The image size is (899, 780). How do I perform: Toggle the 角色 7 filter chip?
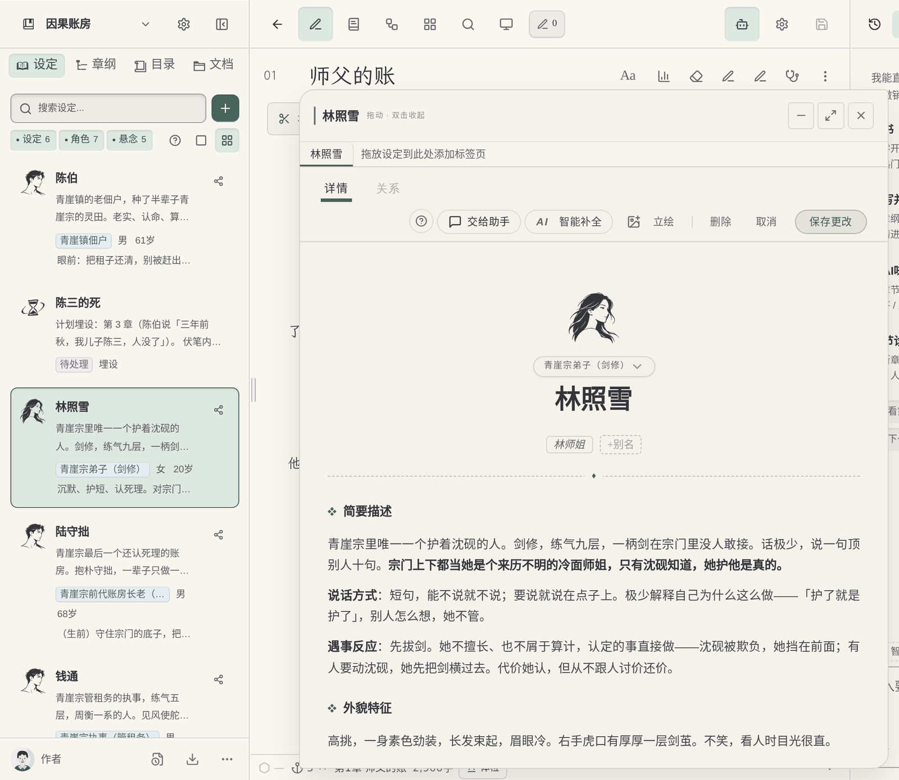(x=81, y=139)
